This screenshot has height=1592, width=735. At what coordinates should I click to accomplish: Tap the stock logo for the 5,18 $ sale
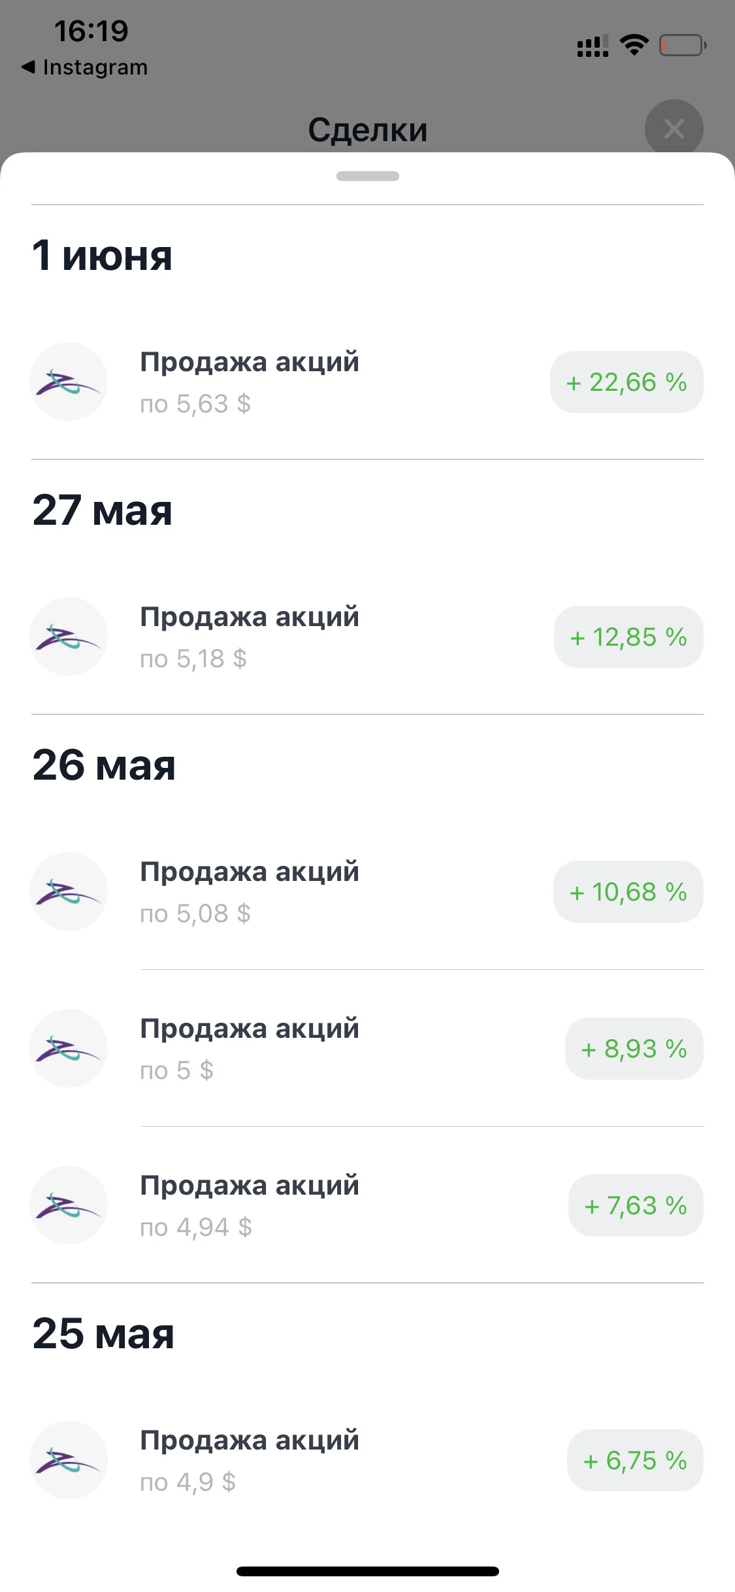click(69, 637)
